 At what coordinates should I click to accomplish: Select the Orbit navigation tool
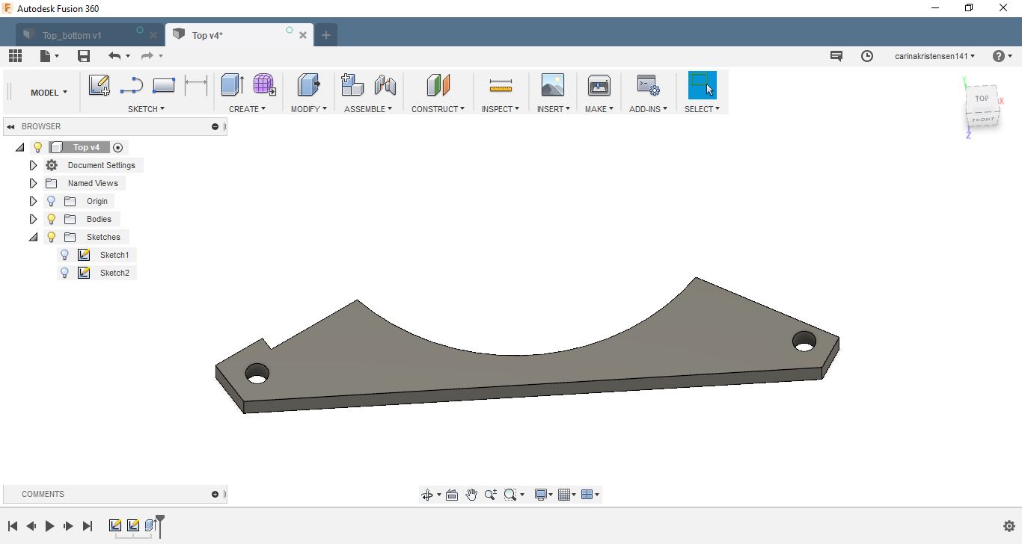click(427, 495)
